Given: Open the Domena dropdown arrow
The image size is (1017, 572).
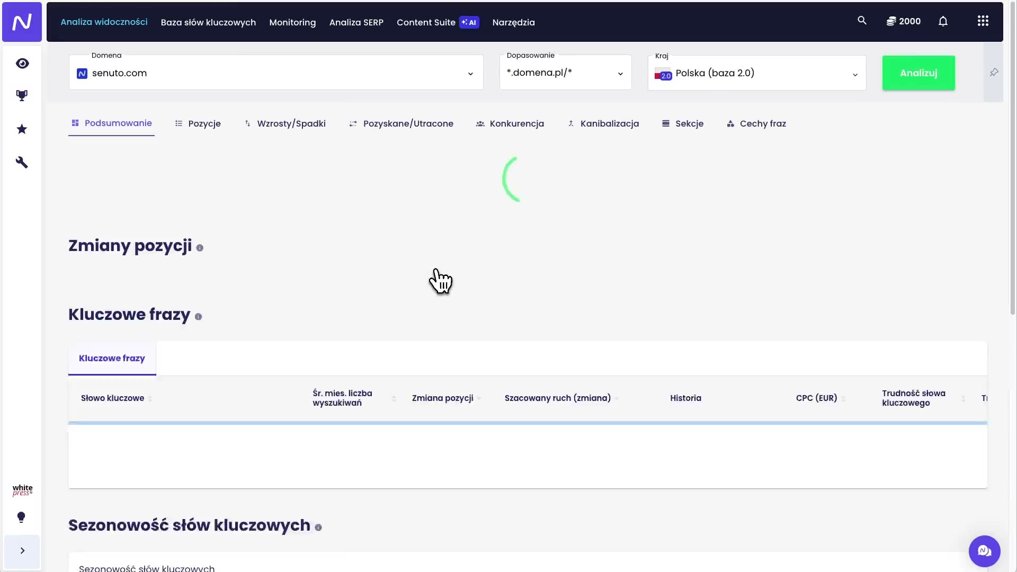Looking at the screenshot, I should point(470,74).
